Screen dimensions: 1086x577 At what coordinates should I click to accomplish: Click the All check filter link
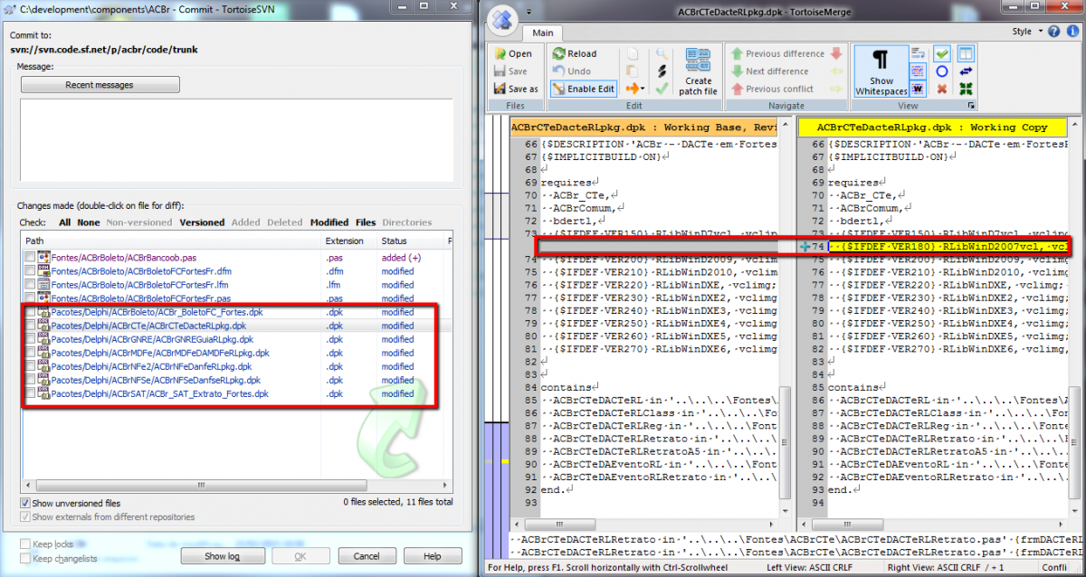tap(65, 222)
